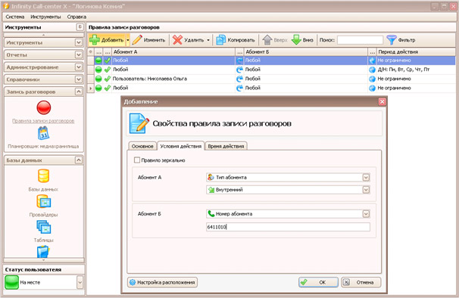Pin the Инструменты side panel
Viewport: 459px width, 298px height.
[80, 27]
